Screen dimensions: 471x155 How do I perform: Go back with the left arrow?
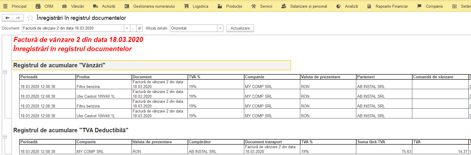click(7, 18)
